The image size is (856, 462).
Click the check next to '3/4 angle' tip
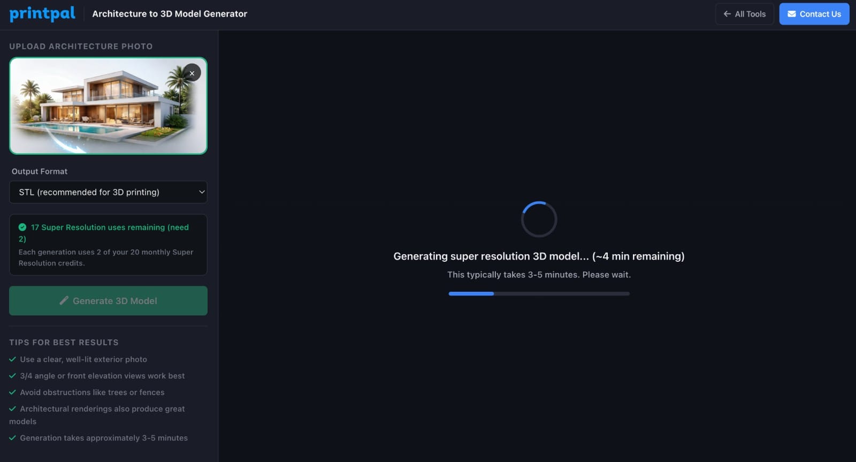coord(13,376)
